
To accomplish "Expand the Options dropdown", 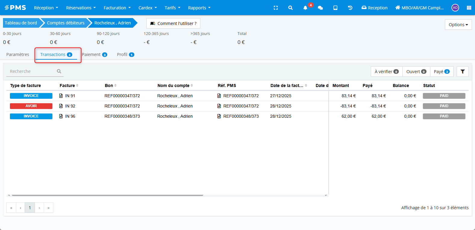I will point(458,25).
